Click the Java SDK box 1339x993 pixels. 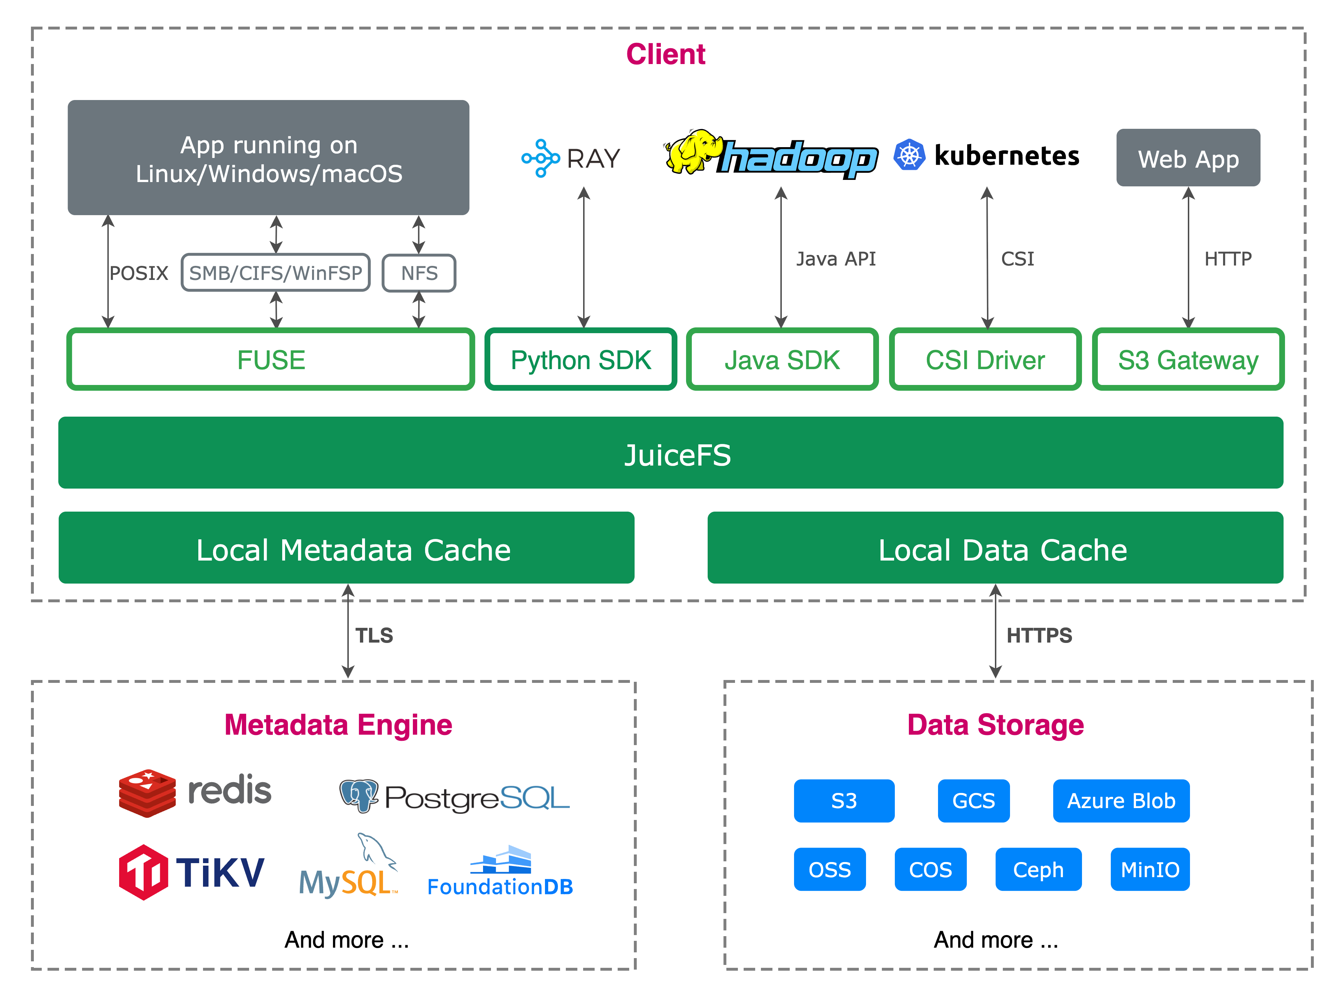pos(782,359)
